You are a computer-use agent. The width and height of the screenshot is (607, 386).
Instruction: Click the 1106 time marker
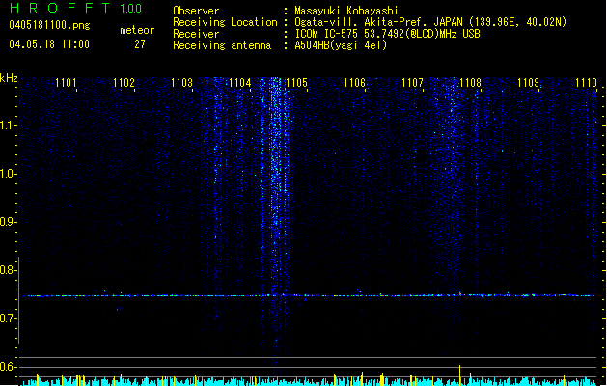(354, 83)
